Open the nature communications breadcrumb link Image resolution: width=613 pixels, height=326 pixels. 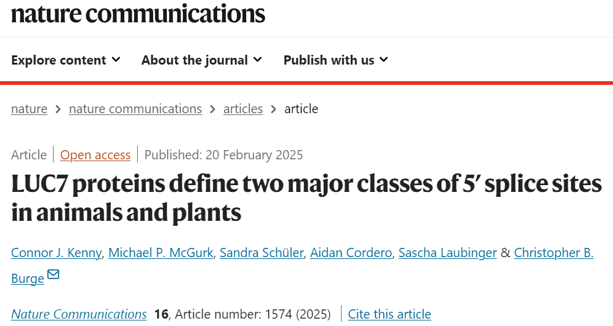(135, 109)
